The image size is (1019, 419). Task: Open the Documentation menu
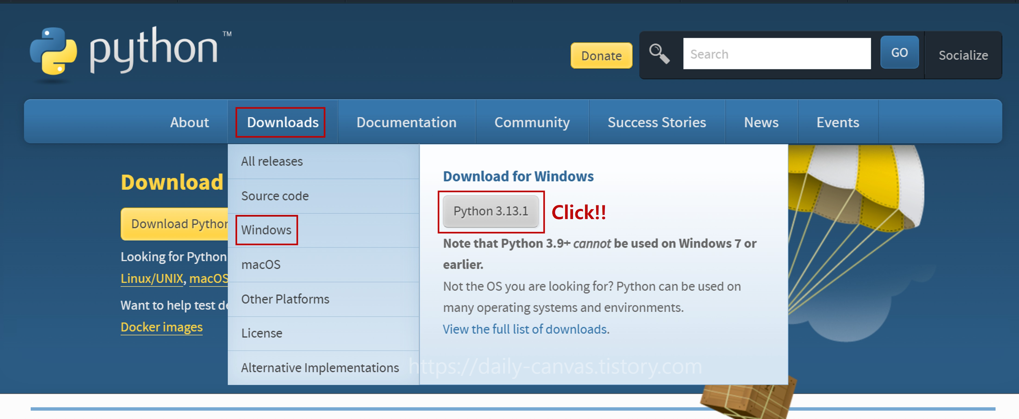pyautogui.click(x=406, y=122)
